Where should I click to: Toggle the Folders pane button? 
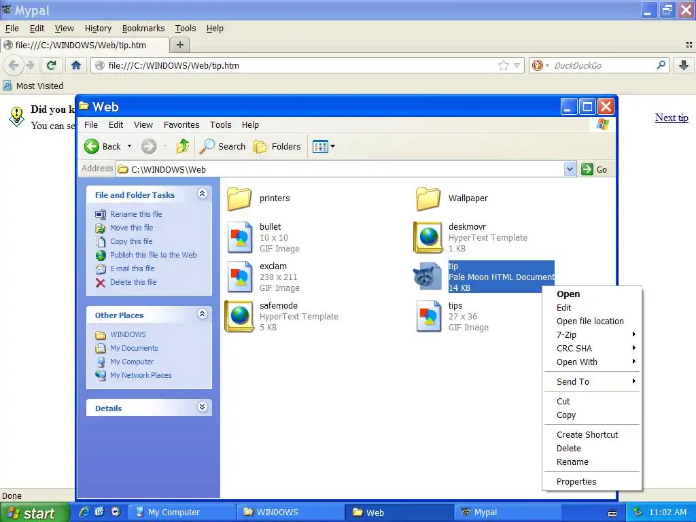click(277, 146)
